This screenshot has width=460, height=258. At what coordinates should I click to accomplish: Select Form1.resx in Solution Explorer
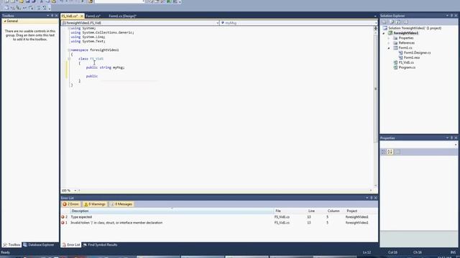pyautogui.click(x=412, y=57)
